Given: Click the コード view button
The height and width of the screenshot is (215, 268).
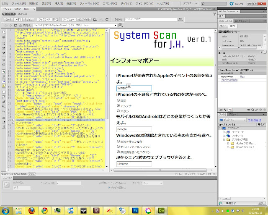Looking at the screenshot, I should (8, 20).
